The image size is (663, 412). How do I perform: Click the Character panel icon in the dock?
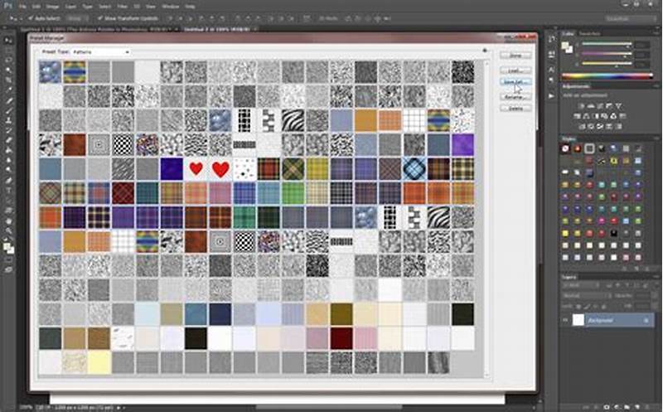click(x=551, y=70)
